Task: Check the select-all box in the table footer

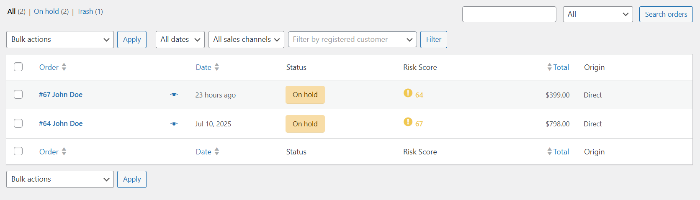Action: click(x=18, y=151)
